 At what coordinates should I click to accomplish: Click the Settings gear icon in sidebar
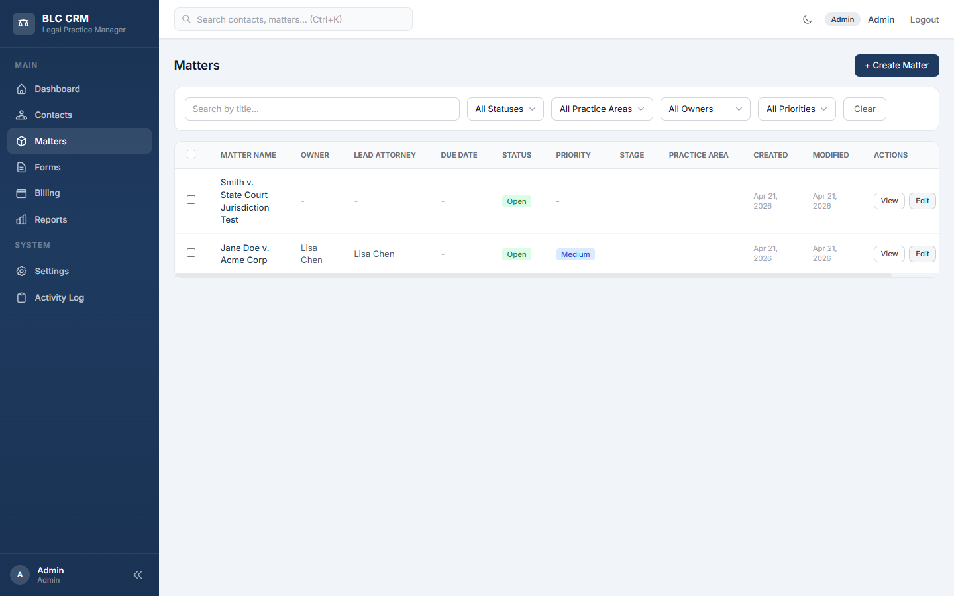point(22,271)
